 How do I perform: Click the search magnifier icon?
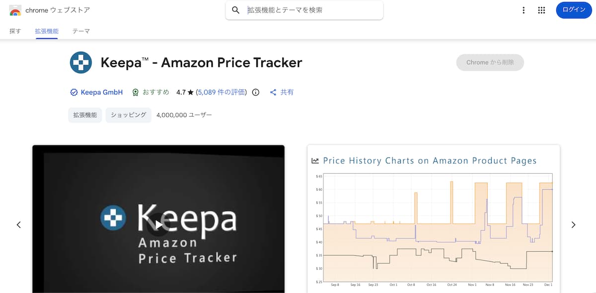click(235, 9)
